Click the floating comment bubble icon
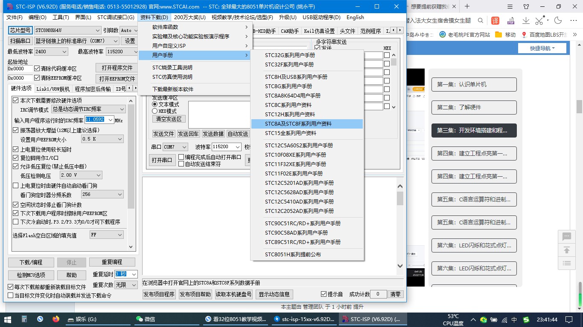Image resolution: width=583 pixels, height=327 pixels. (x=567, y=237)
